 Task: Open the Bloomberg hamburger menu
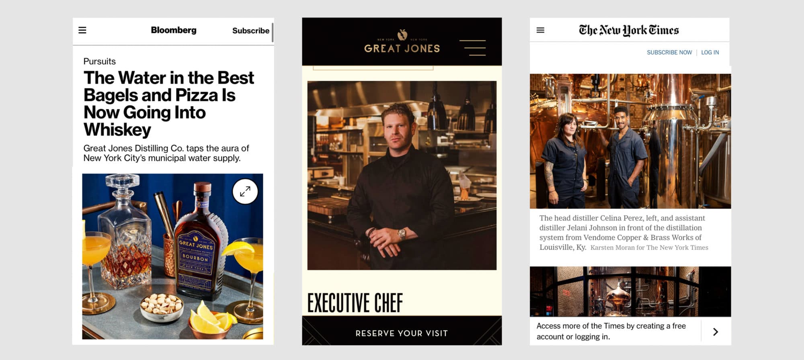82,30
